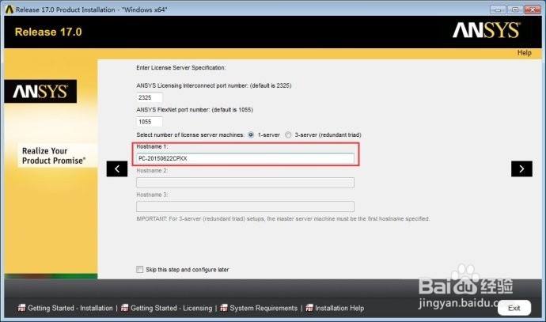Open the Help link in the yellow bar
This screenshot has height=322, width=546.
coord(524,53)
